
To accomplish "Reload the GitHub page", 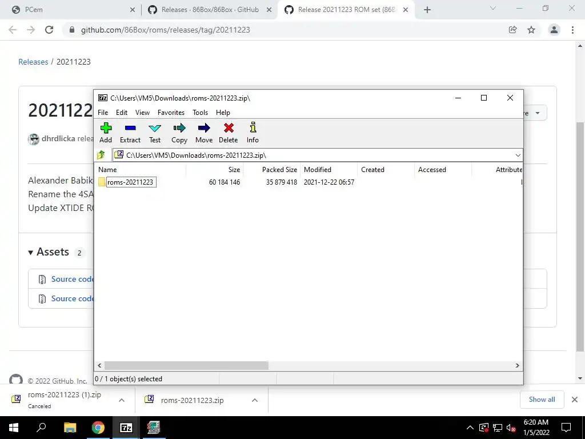I will pos(49,30).
